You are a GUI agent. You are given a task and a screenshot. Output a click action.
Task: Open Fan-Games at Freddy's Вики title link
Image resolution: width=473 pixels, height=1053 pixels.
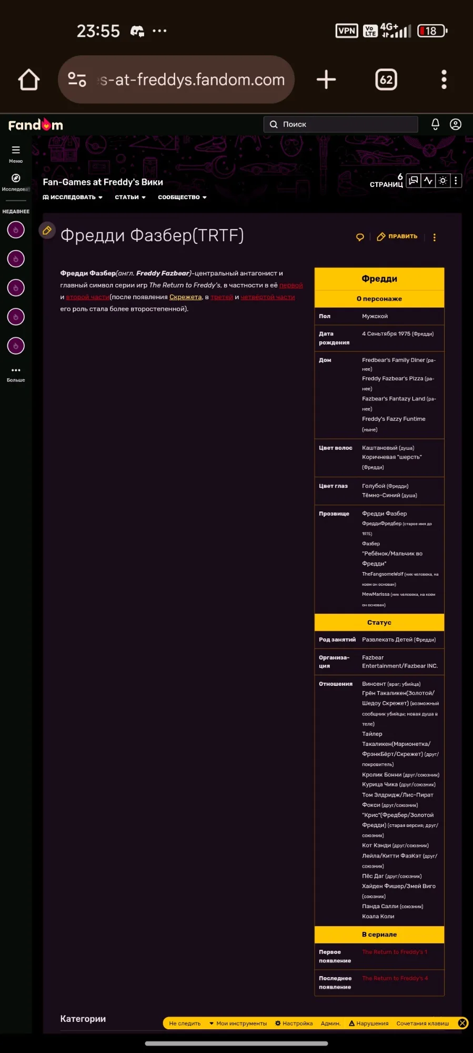[x=103, y=182]
